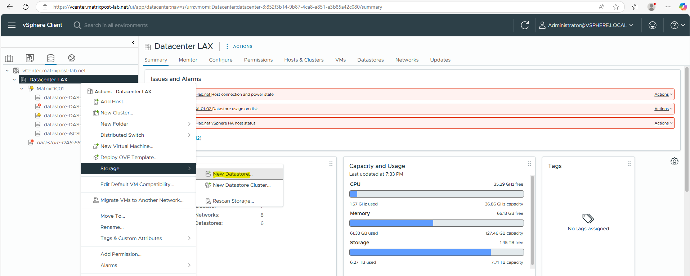Click the search magnifier icon
This screenshot has width=690, height=276.
(x=77, y=25)
